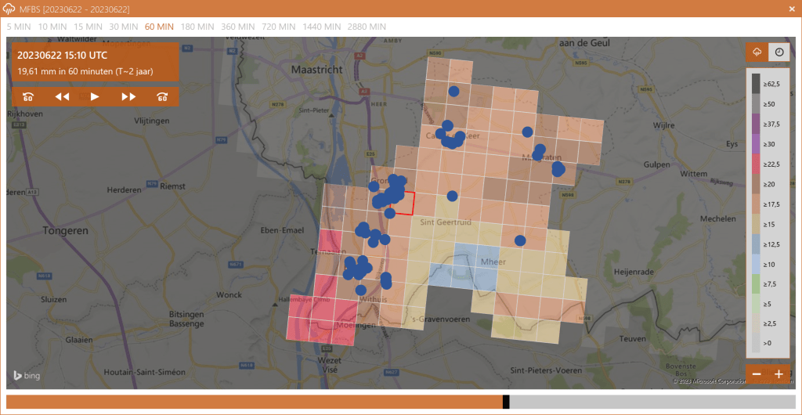This screenshot has width=802, height=415.
Task: Switch to the rain cloud view mode
Action: pos(757,52)
